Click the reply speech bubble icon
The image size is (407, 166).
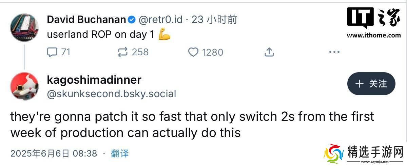pos(52,52)
